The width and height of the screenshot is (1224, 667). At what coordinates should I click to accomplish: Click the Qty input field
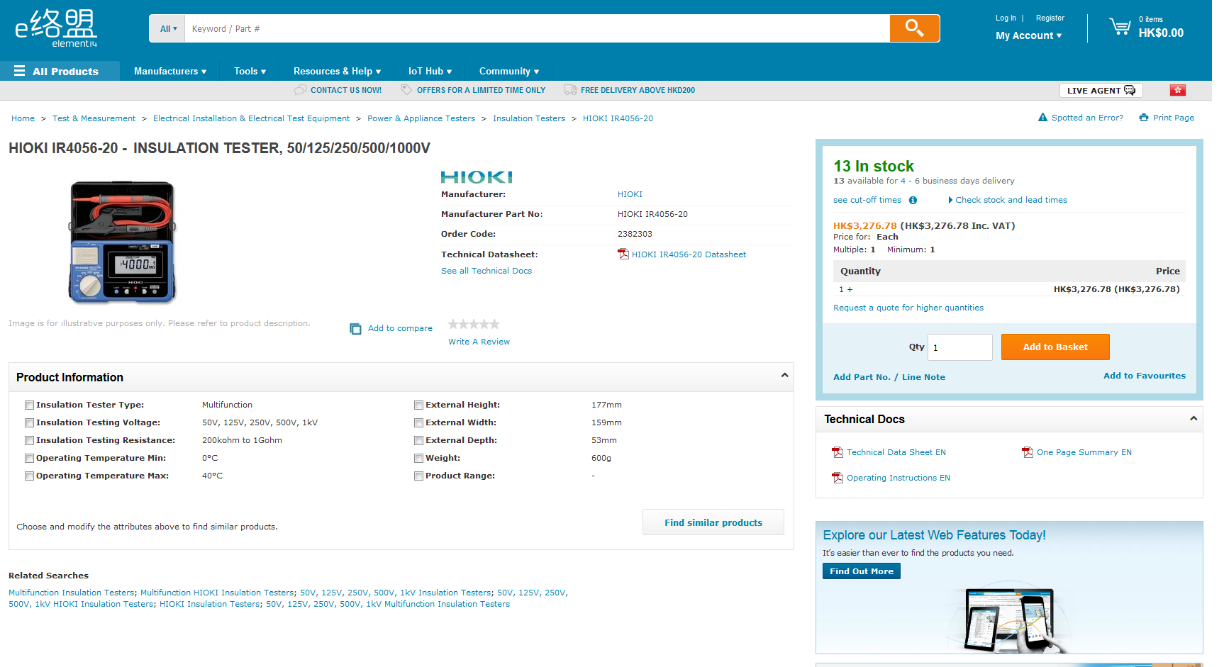[960, 347]
